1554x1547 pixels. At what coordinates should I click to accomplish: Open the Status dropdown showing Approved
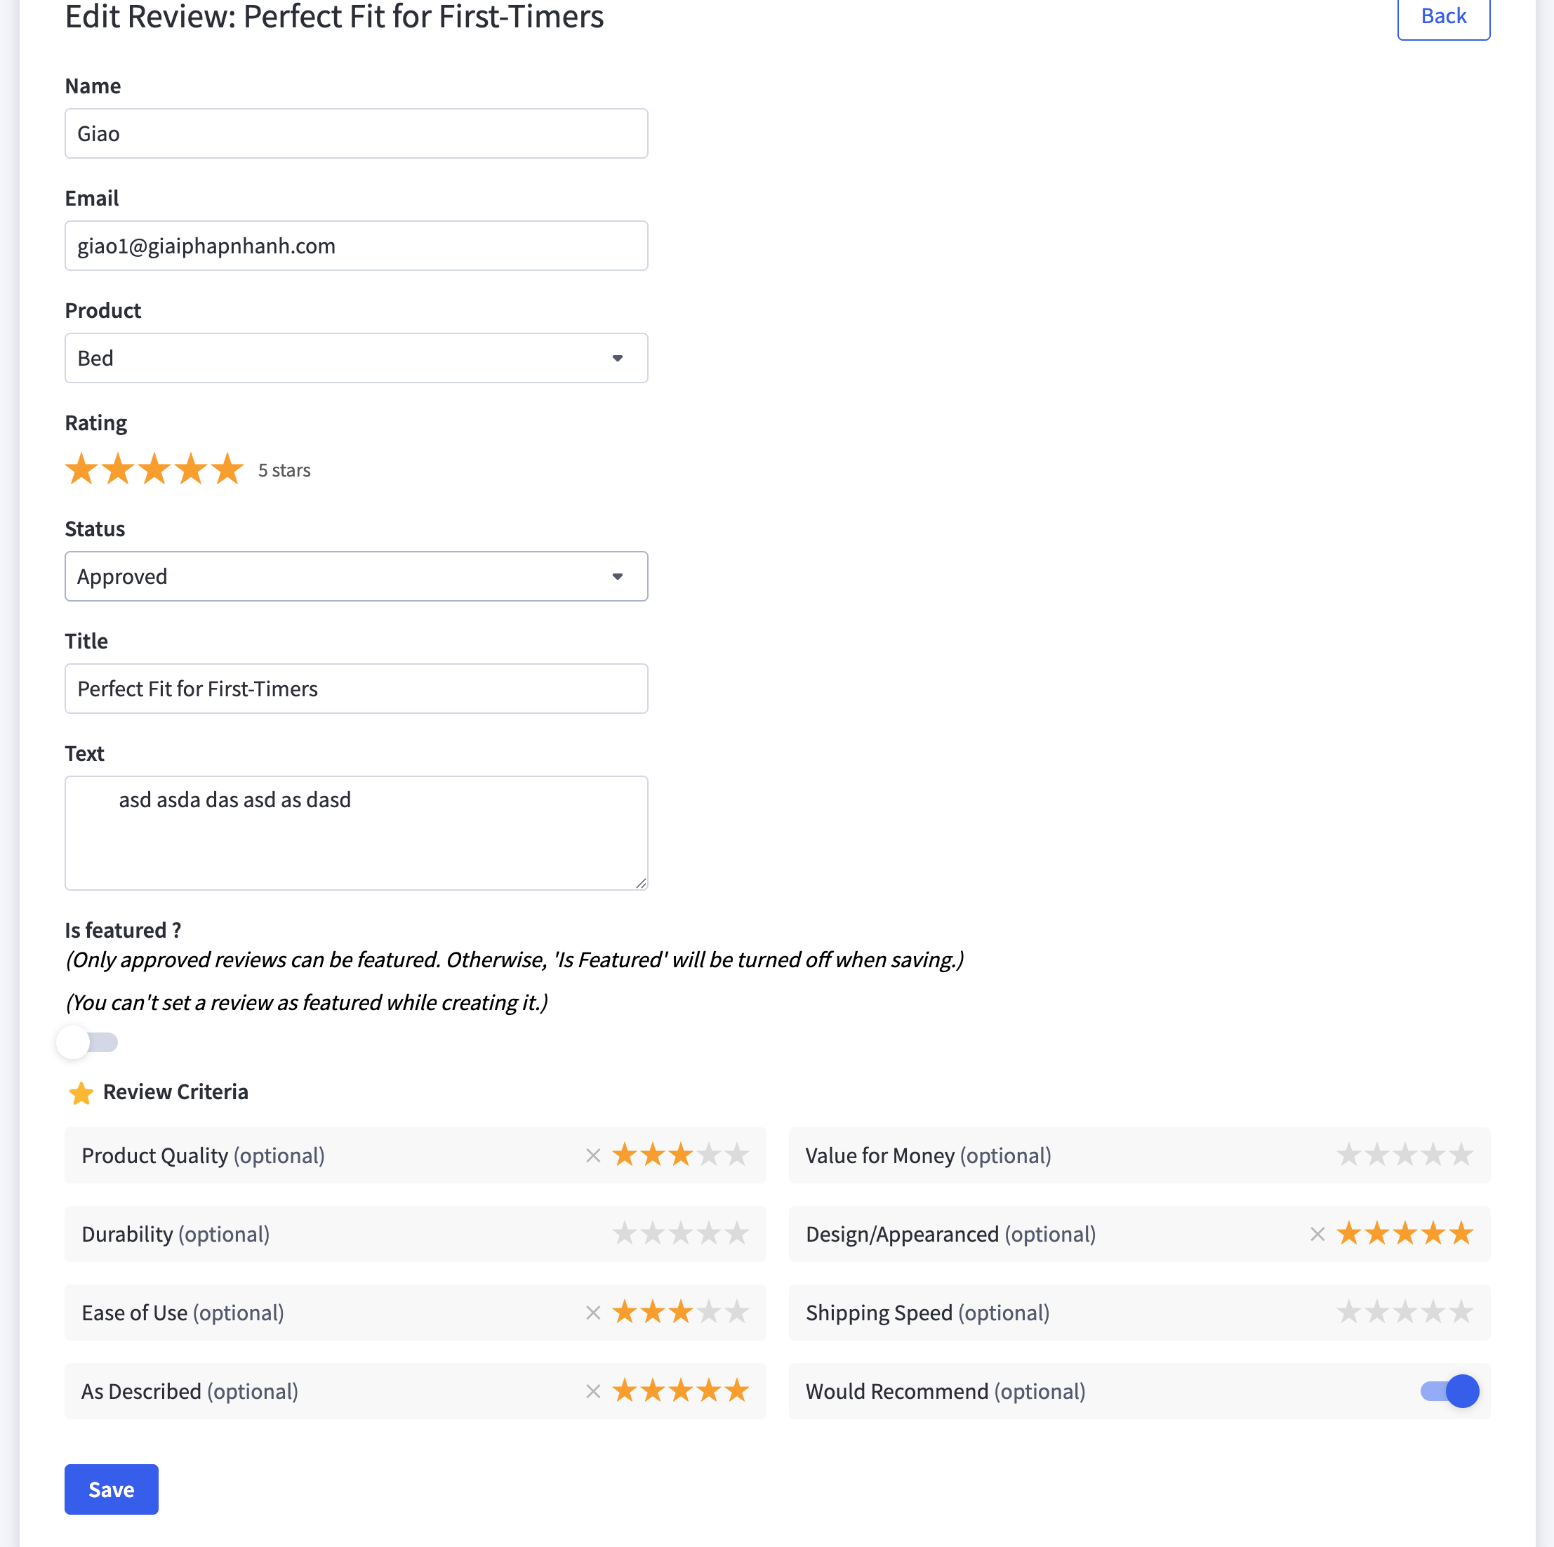[357, 576]
